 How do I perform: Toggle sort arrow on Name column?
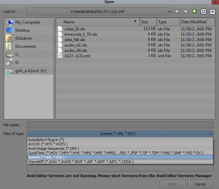tap(135, 21)
